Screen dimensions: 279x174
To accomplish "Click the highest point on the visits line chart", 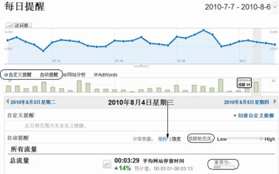I will point(204,30).
